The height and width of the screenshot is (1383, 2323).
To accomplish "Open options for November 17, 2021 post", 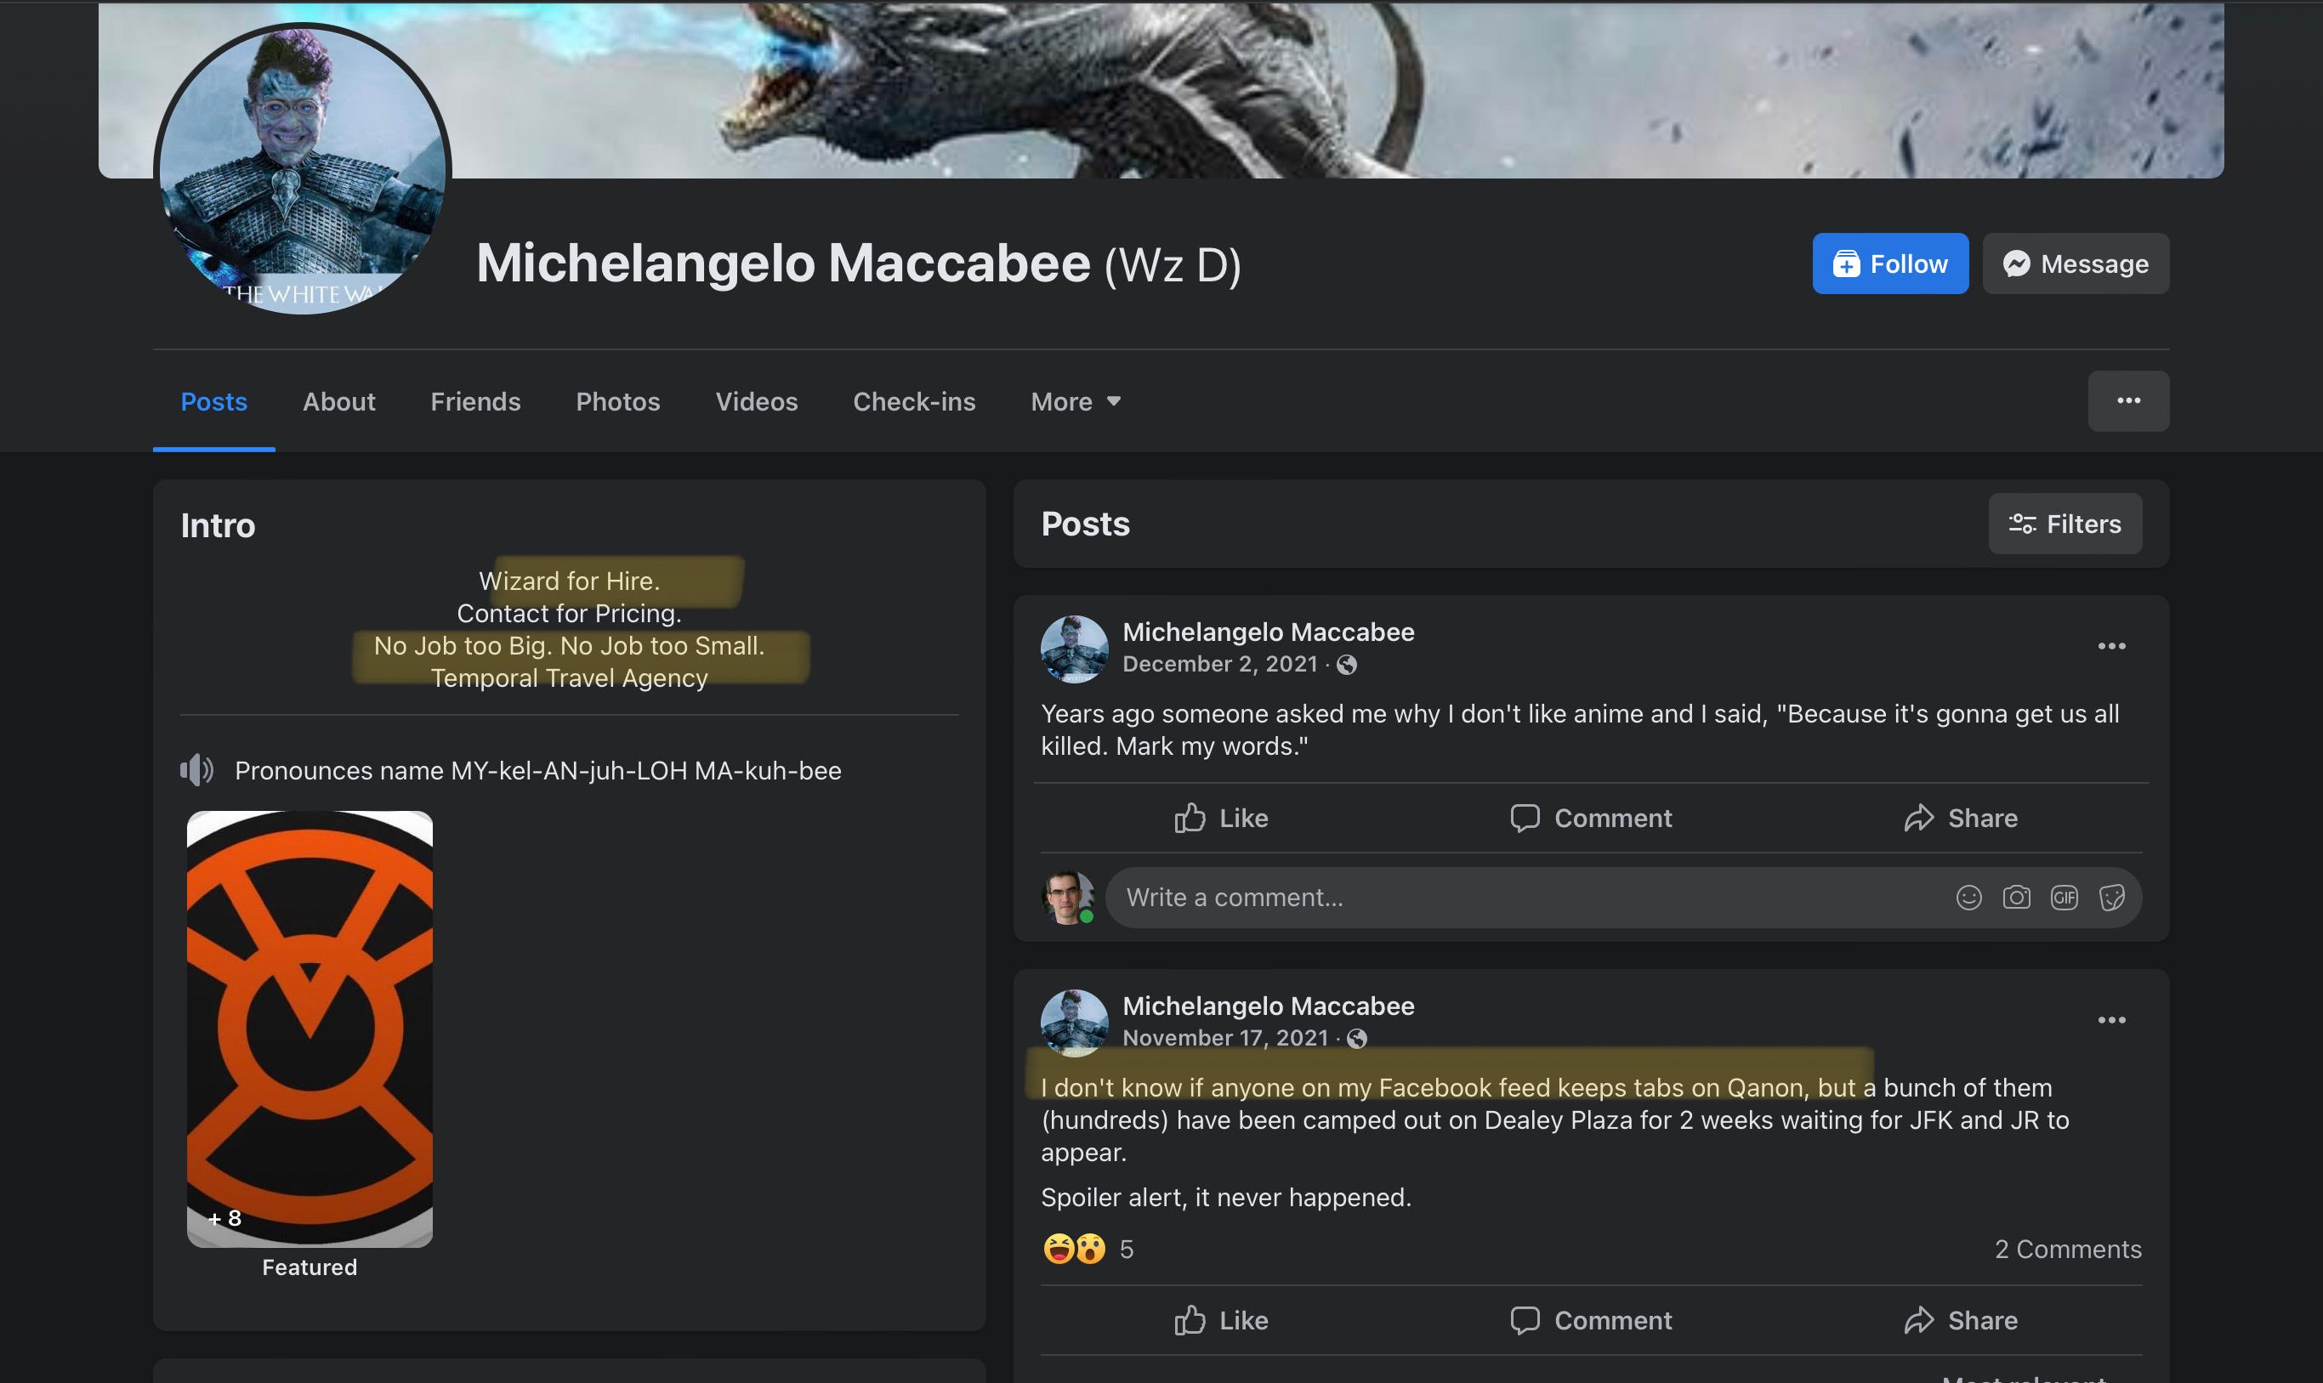I will point(2111,1019).
